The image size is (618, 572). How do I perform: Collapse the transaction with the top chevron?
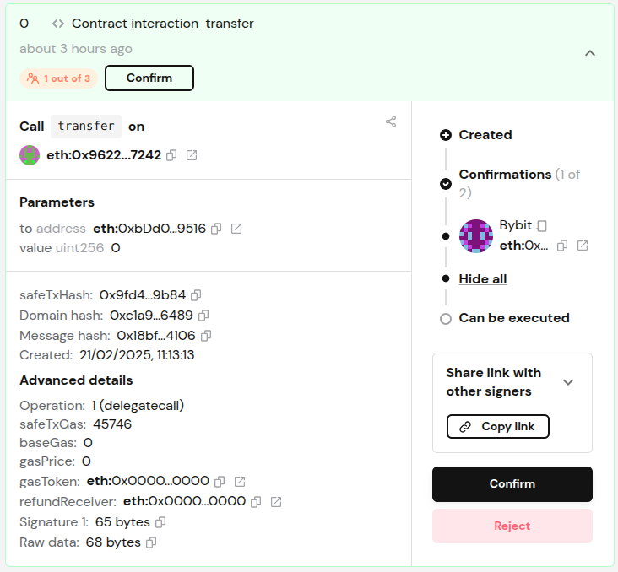coord(590,53)
